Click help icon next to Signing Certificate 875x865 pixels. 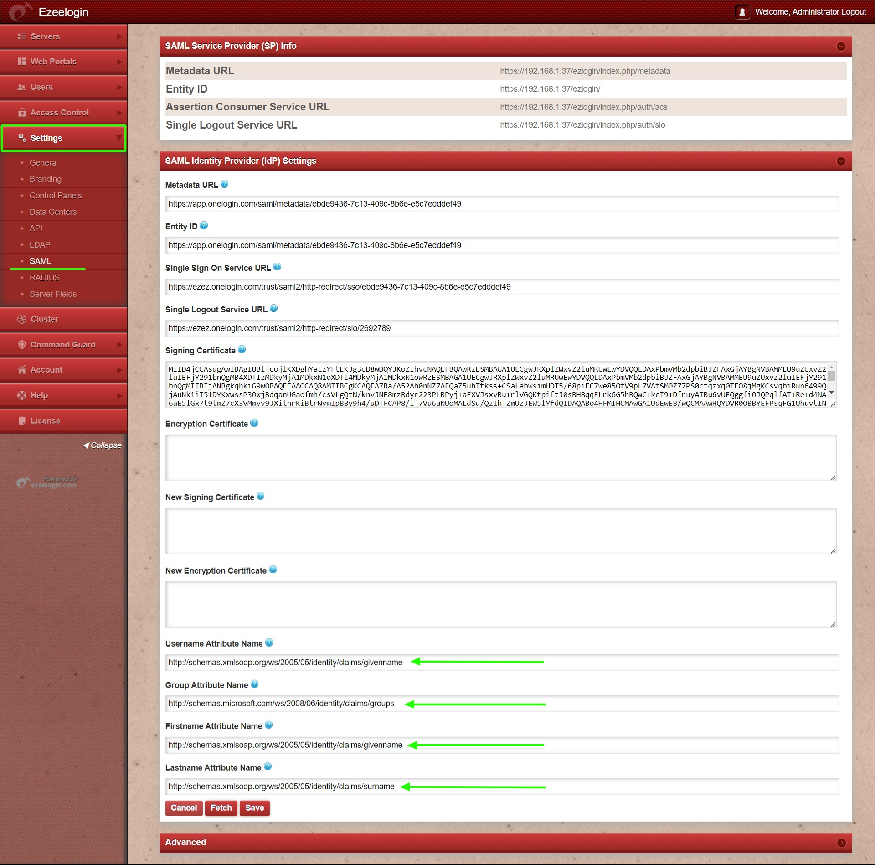point(242,350)
